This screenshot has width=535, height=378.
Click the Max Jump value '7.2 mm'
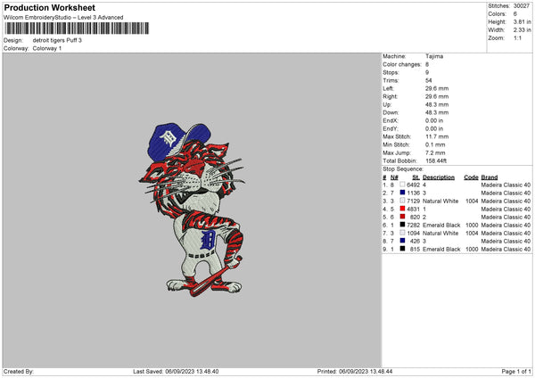coord(435,152)
